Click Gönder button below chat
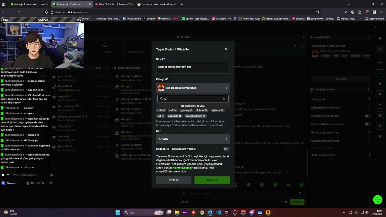This screenshot has height=217, width=386. [x=297, y=202]
